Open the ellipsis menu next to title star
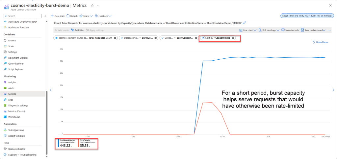 (x=98, y=5)
